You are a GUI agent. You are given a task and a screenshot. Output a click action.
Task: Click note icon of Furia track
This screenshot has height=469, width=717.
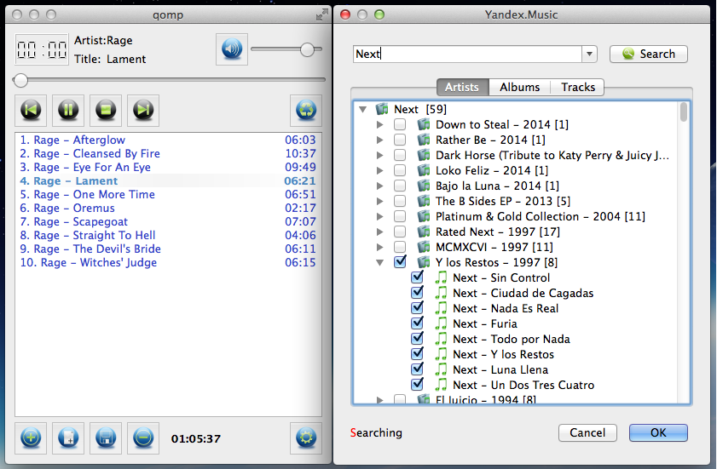441,323
